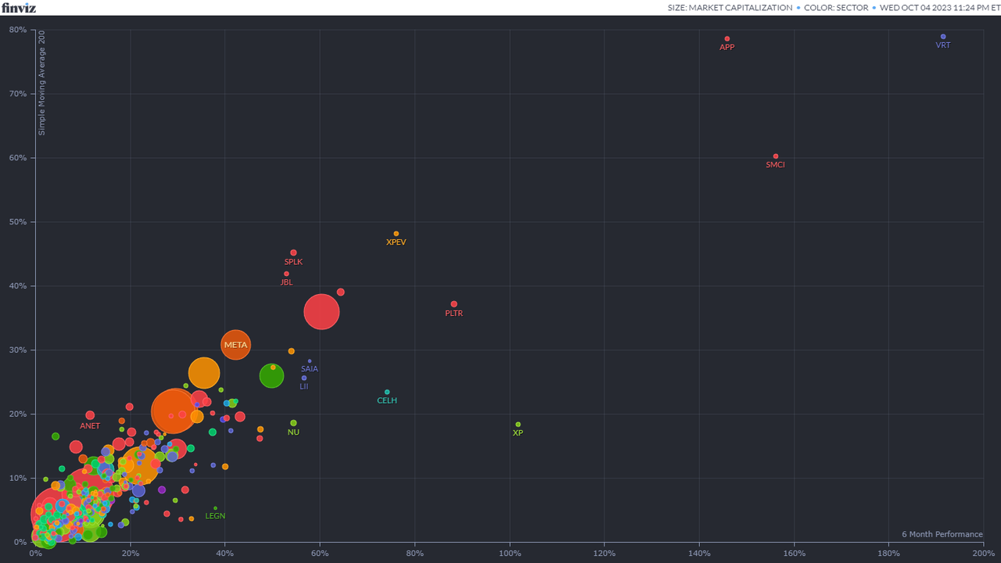Screen dimensions: 1001x563
Task: Click the 6 Month Performance axis label
Action: pyautogui.click(x=942, y=534)
